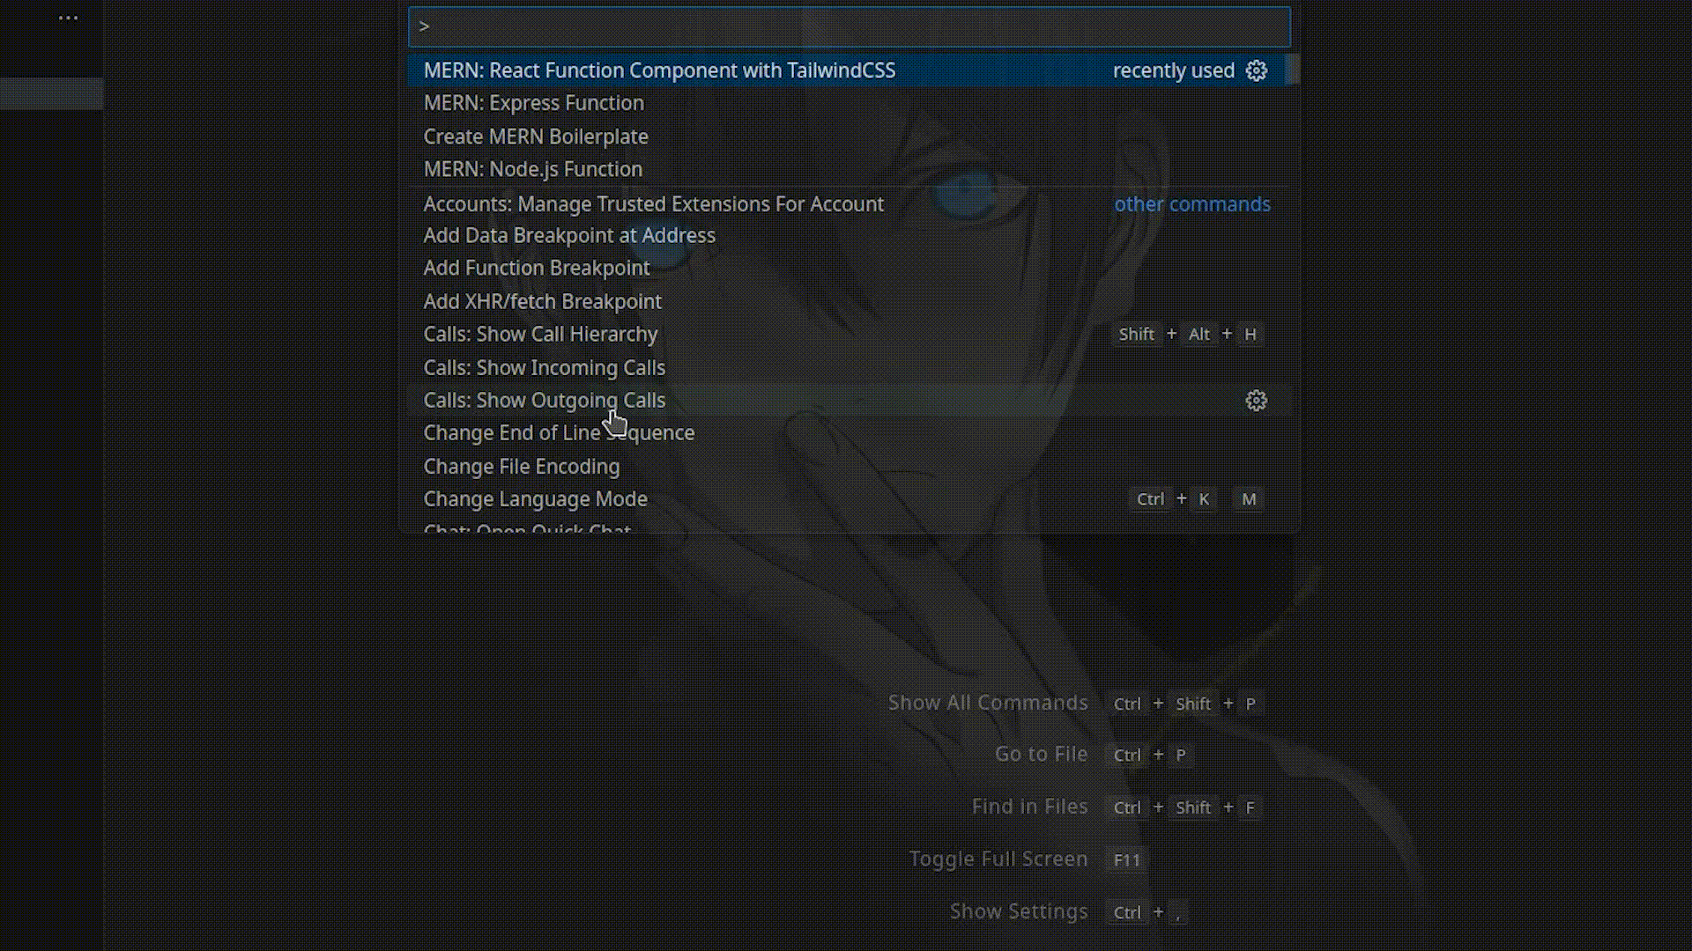Select Calls: Show Incoming Calls

544,367
